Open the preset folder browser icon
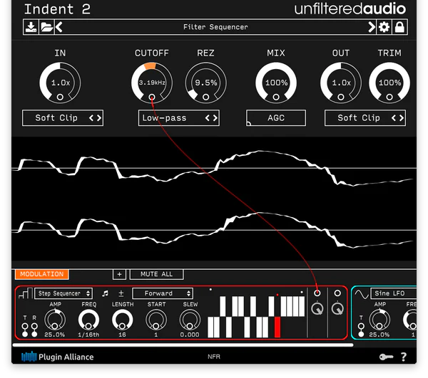This screenshot has height=378, width=428. pos(46,27)
